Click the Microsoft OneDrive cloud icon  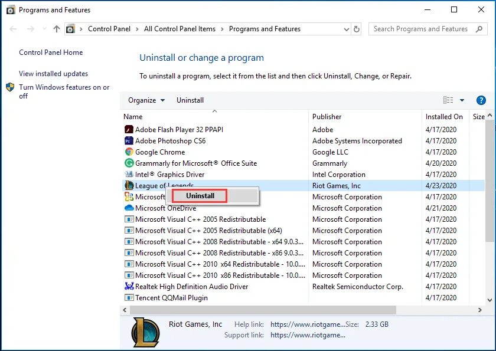(x=129, y=208)
